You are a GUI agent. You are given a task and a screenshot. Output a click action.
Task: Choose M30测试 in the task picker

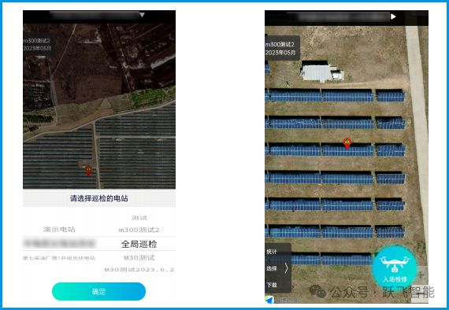coord(139,257)
